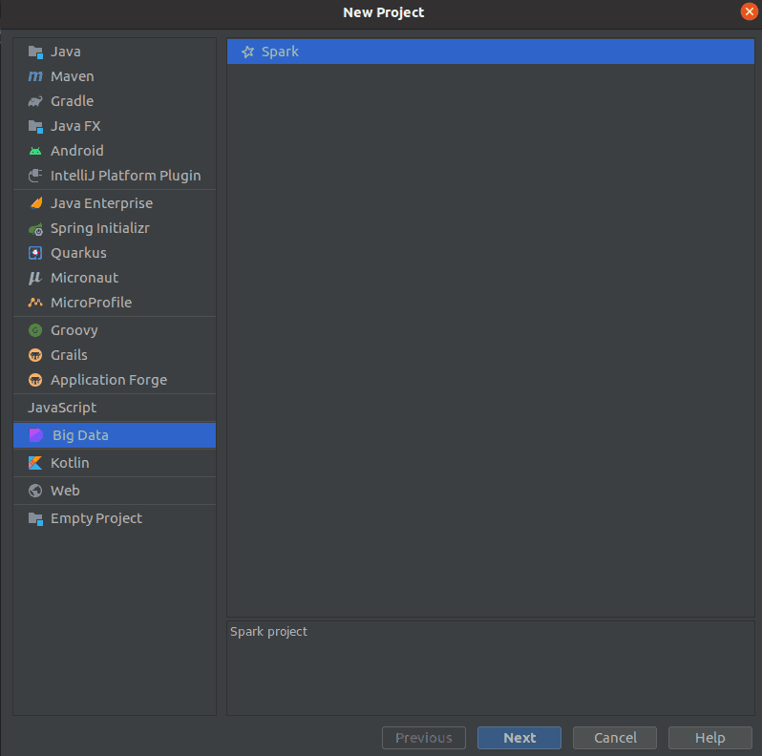Click the green Groovy circle icon
Screen dimensions: 762x756
35,330
